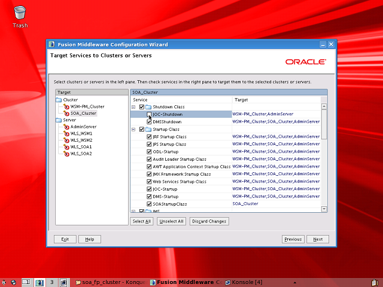The height and width of the screenshot is (287, 383).
Task: Click services list scroll up arrow
Action: tap(324, 106)
